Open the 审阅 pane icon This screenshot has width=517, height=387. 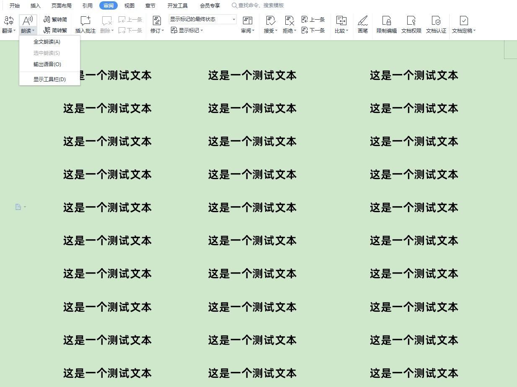(248, 21)
